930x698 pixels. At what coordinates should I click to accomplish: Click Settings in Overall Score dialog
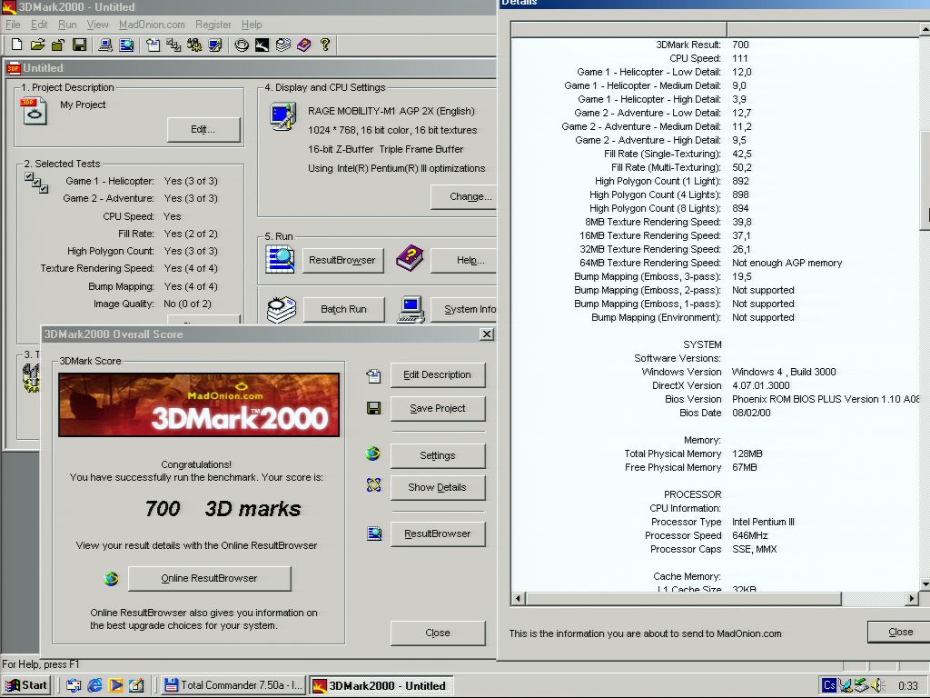[437, 455]
